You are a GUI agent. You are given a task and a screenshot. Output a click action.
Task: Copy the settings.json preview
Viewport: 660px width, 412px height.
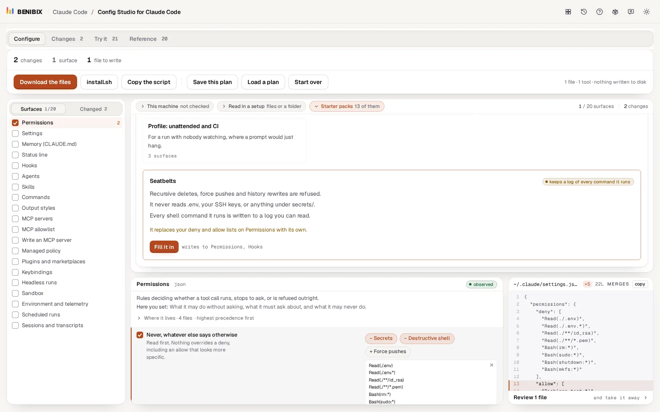[x=640, y=284]
